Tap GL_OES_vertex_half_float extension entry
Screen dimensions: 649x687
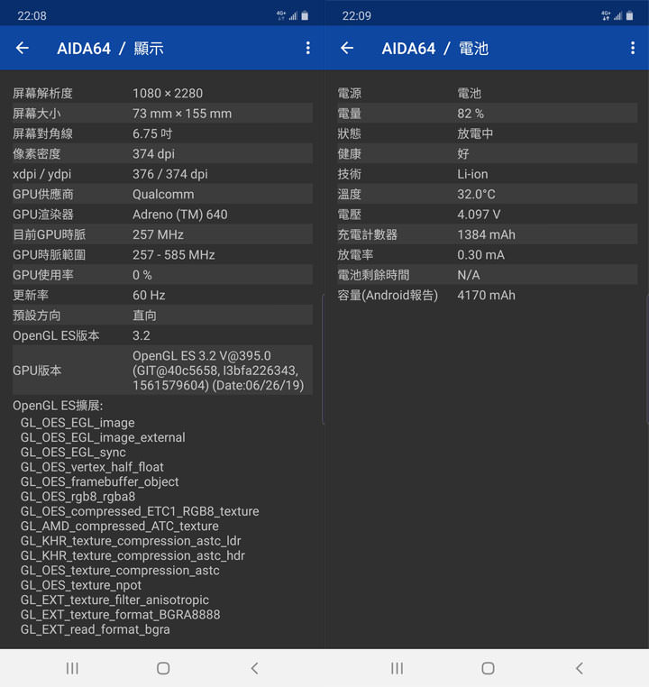pyautogui.click(x=92, y=467)
